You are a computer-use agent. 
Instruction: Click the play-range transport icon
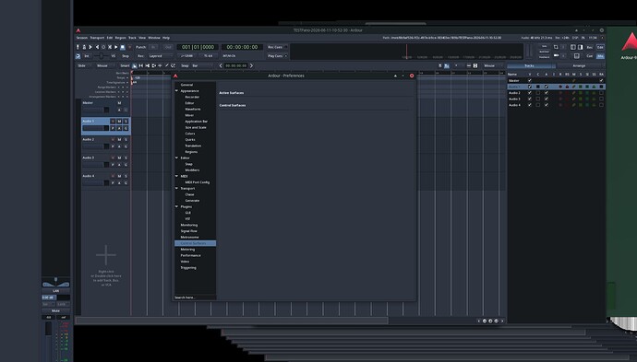pyautogui.click(x=110, y=47)
